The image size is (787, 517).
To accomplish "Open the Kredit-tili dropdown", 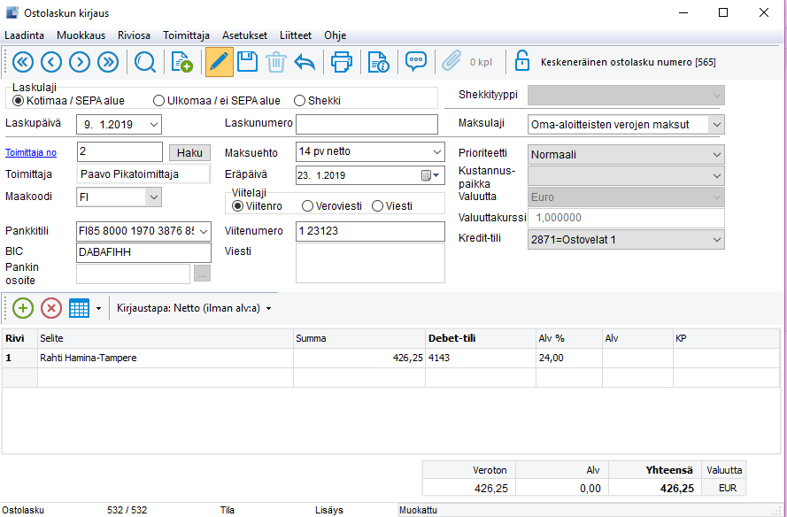I will 716,240.
